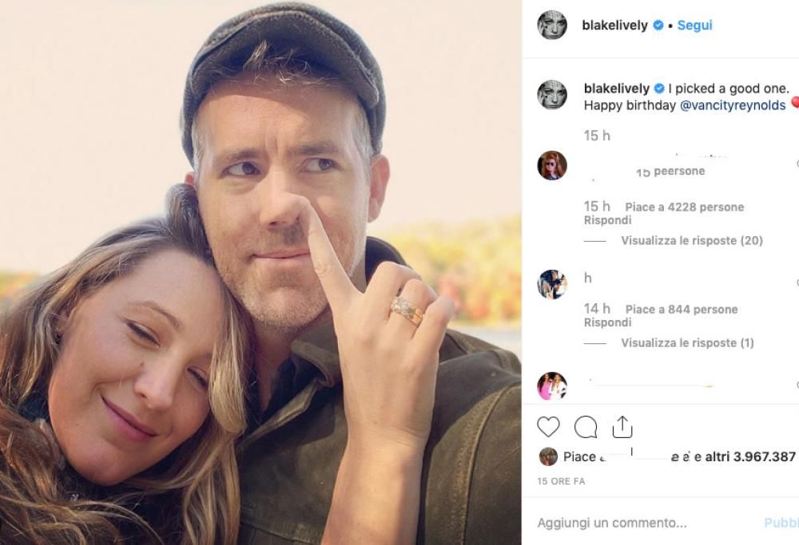799x545 pixels.
Task: Expand Visualizza le risposte (1)
Action: 687,342
